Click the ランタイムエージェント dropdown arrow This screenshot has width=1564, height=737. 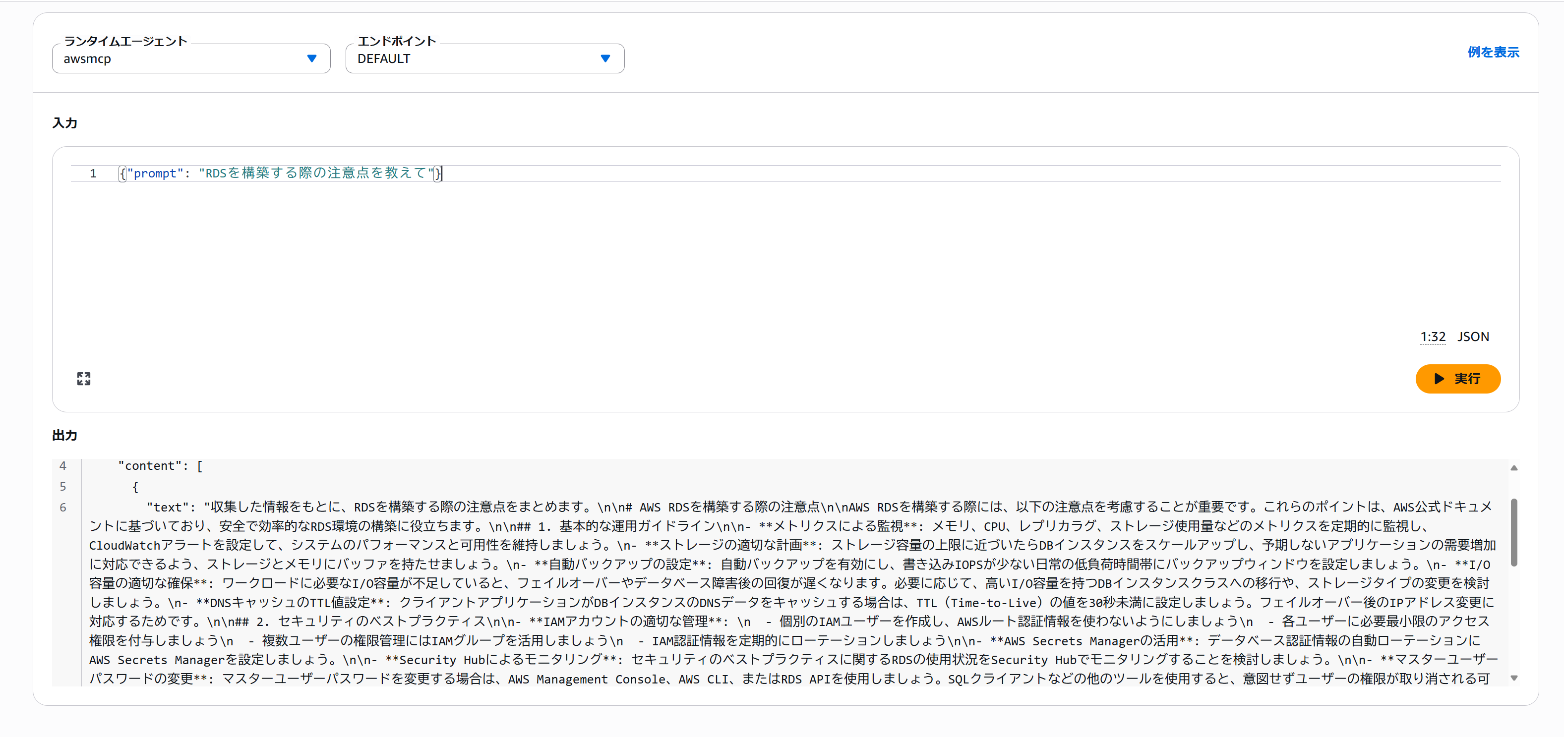point(311,59)
